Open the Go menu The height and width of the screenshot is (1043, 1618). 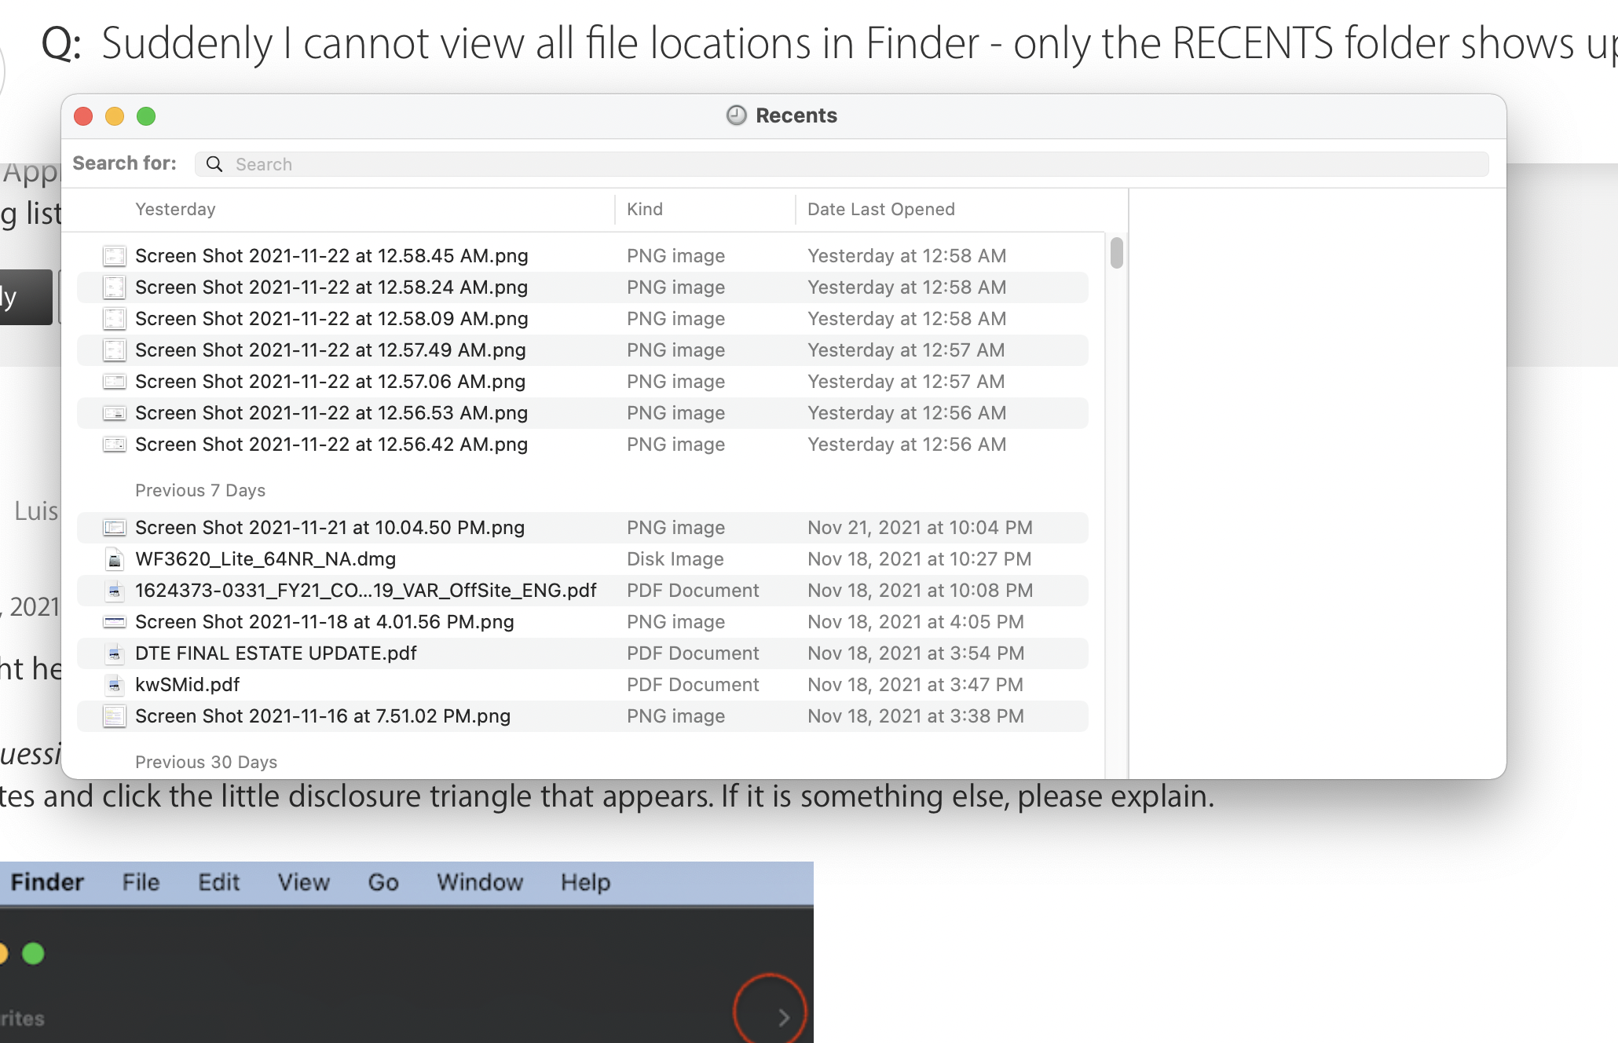tap(383, 882)
